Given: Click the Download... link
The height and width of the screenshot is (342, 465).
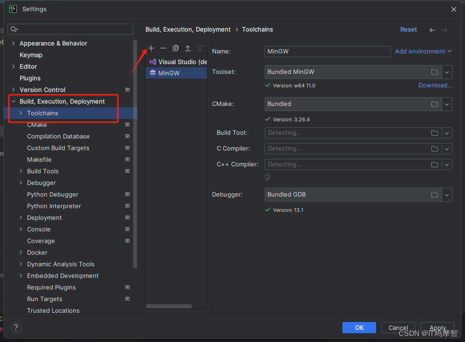Looking at the screenshot, I should tap(435, 85).
